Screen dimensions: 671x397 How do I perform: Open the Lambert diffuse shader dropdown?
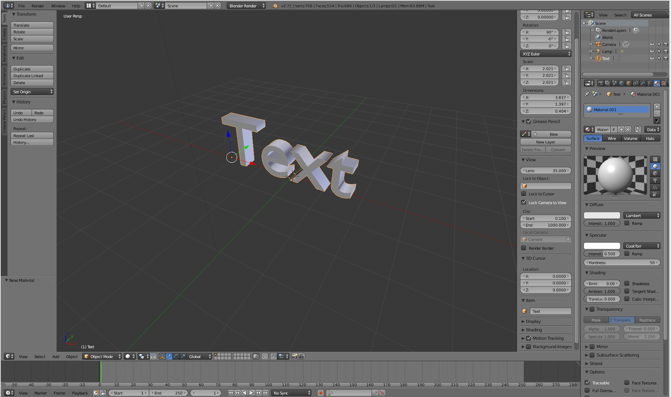(642, 216)
